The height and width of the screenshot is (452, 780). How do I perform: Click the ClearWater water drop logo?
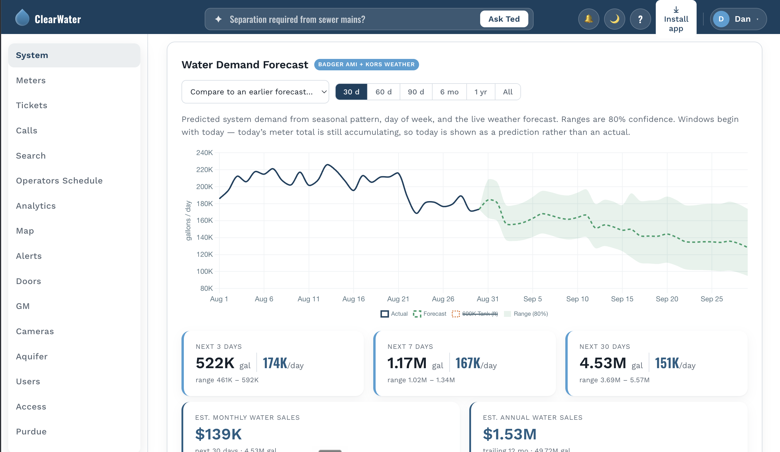tap(22, 18)
